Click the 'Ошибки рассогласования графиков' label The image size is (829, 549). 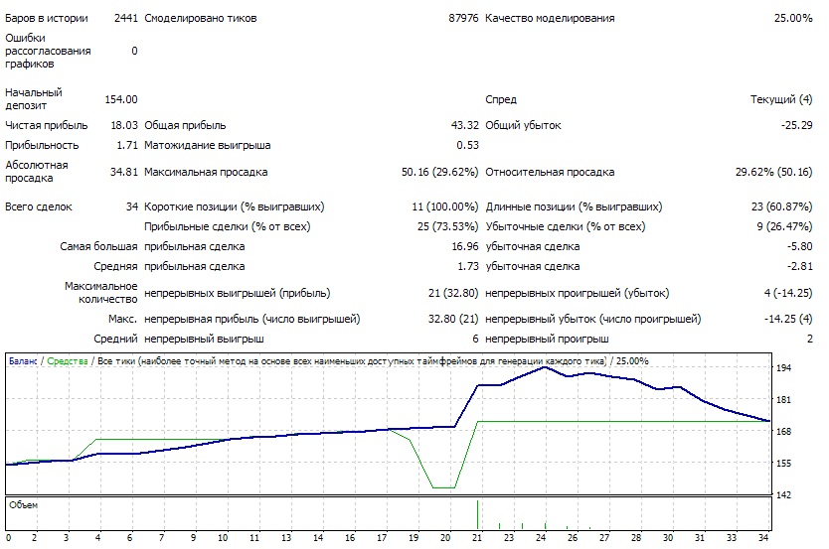[x=48, y=51]
